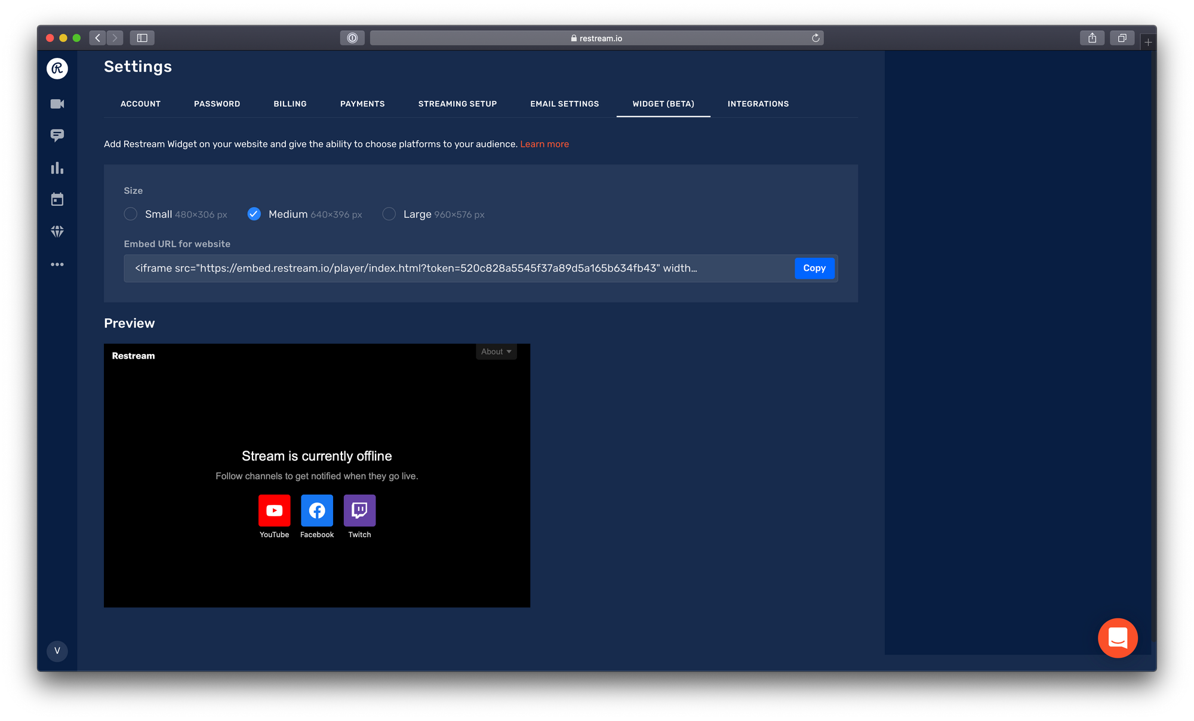Open the video camera streaming icon in sidebar
The image size is (1194, 721).
pos(57,104)
